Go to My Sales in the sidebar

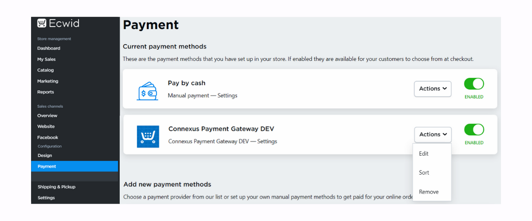pyautogui.click(x=47, y=59)
